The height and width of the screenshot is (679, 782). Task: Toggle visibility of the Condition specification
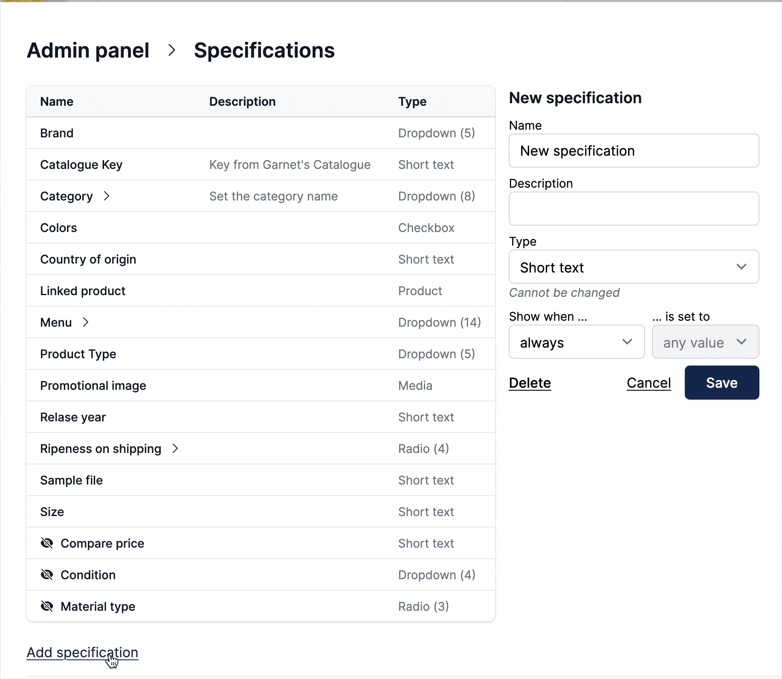tap(47, 575)
